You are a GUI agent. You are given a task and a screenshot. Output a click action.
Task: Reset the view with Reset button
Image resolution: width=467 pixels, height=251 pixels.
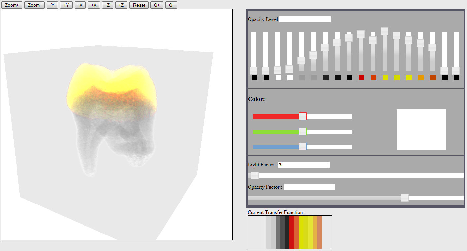(139, 5)
